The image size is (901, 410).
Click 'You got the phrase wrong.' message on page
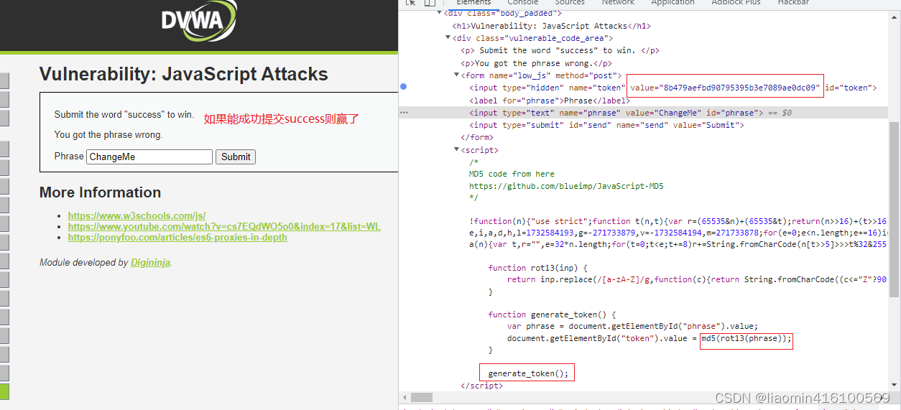108,134
